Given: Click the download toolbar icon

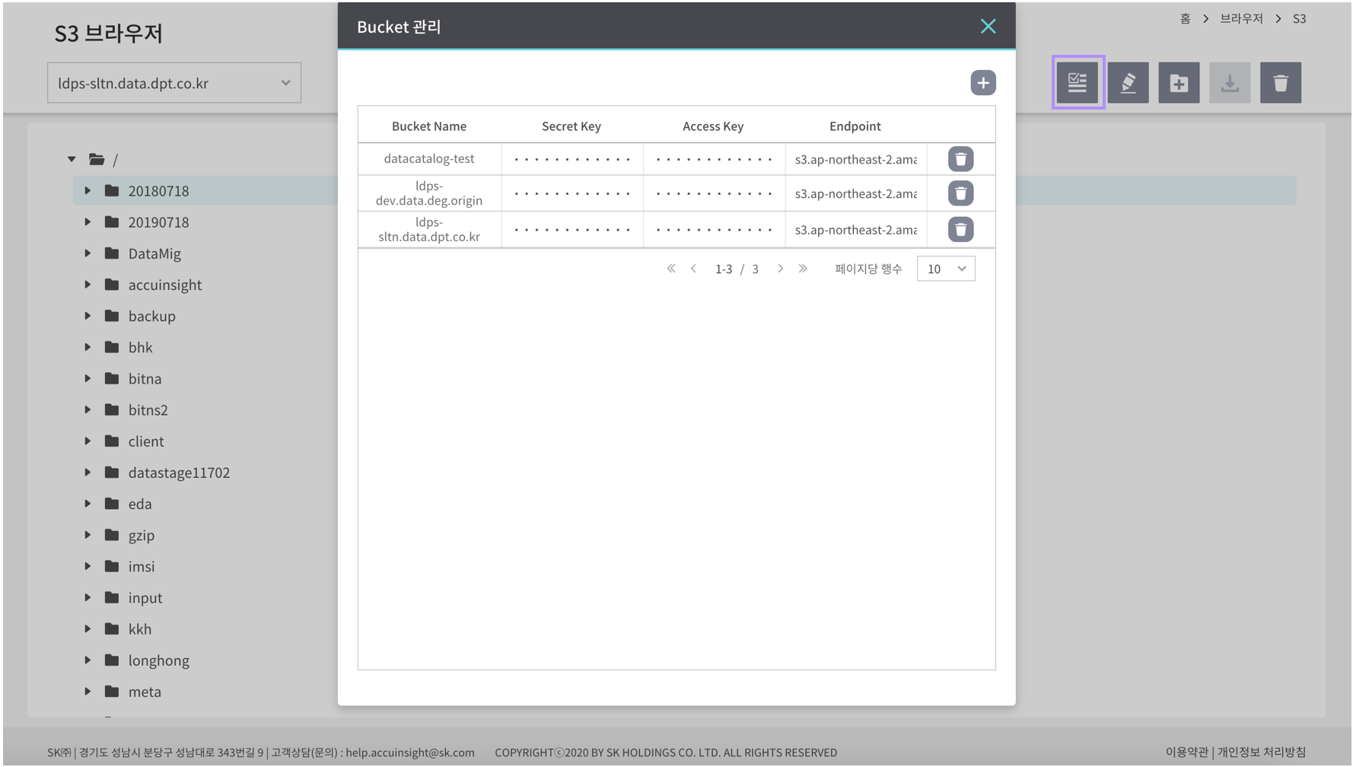Looking at the screenshot, I should [1230, 82].
